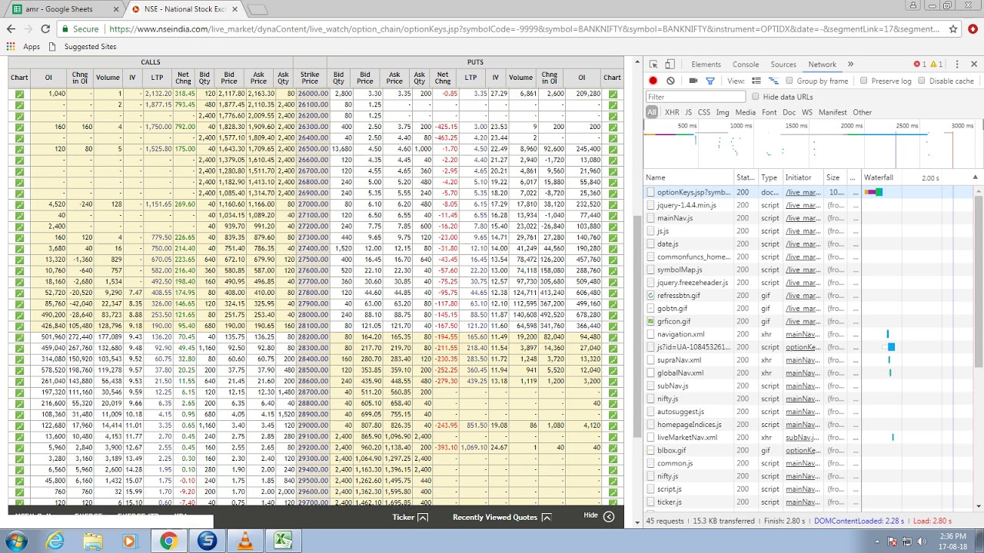Switch to large request rows view icon
The width and height of the screenshot is (984, 553).
(756, 81)
